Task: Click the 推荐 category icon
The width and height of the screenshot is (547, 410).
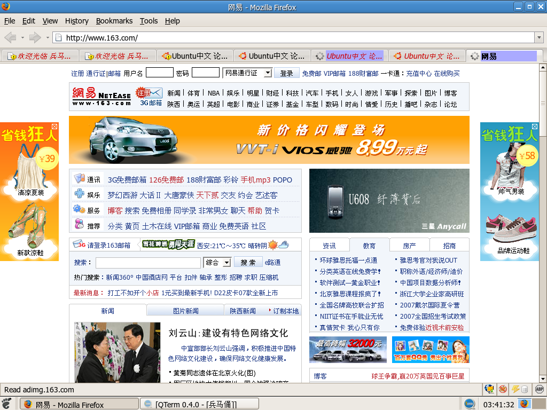Action: point(79,224)
